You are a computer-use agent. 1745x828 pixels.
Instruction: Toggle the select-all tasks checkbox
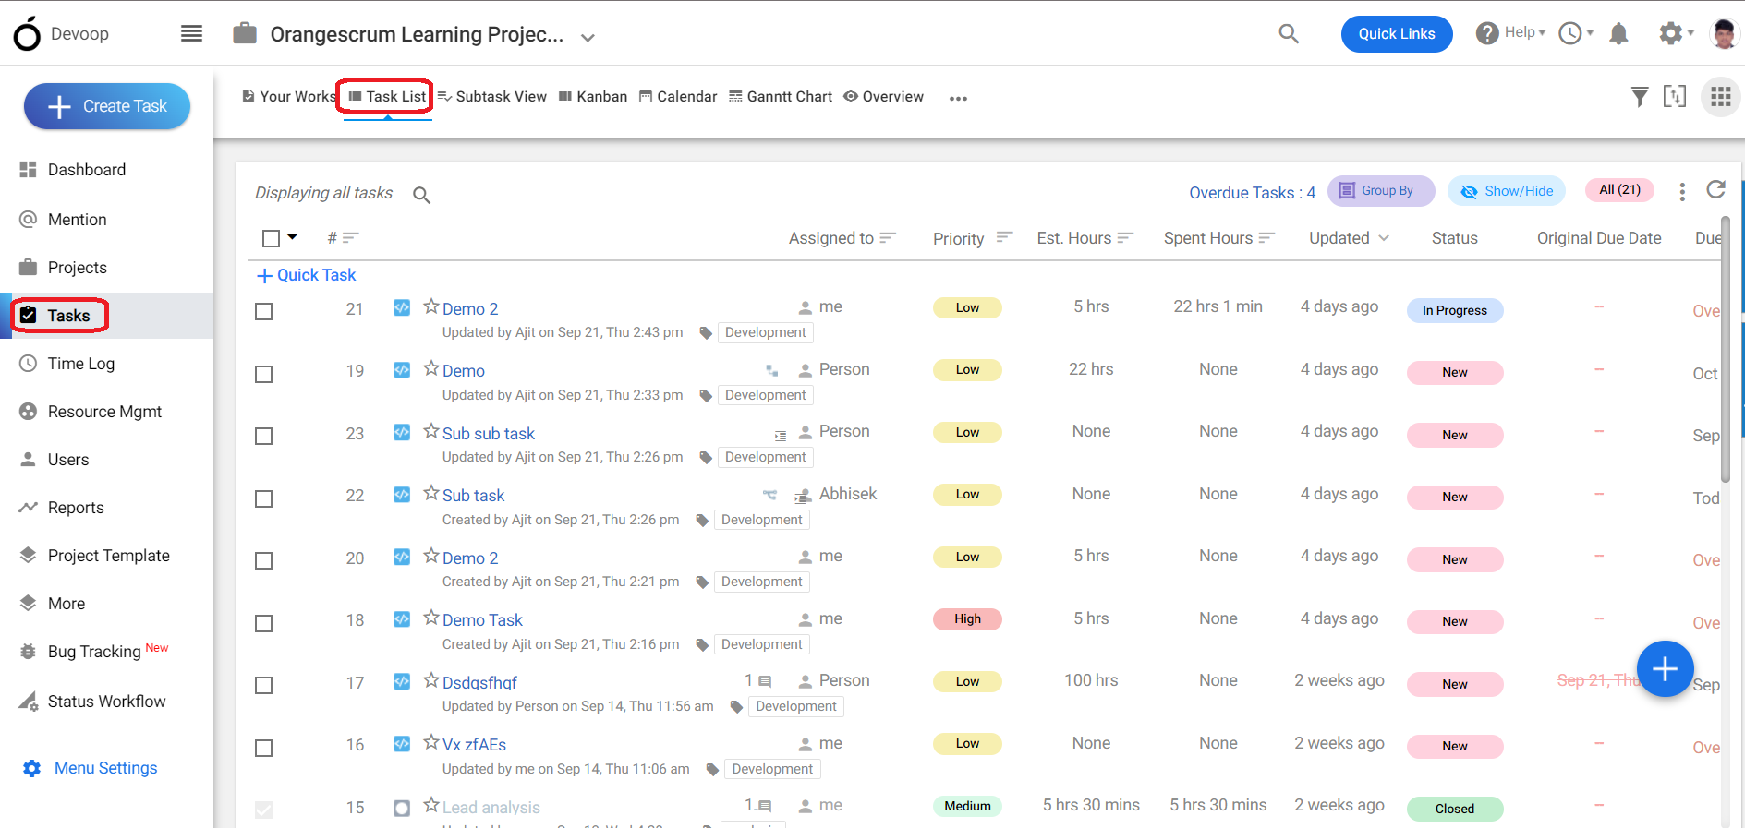pos(271,238)
